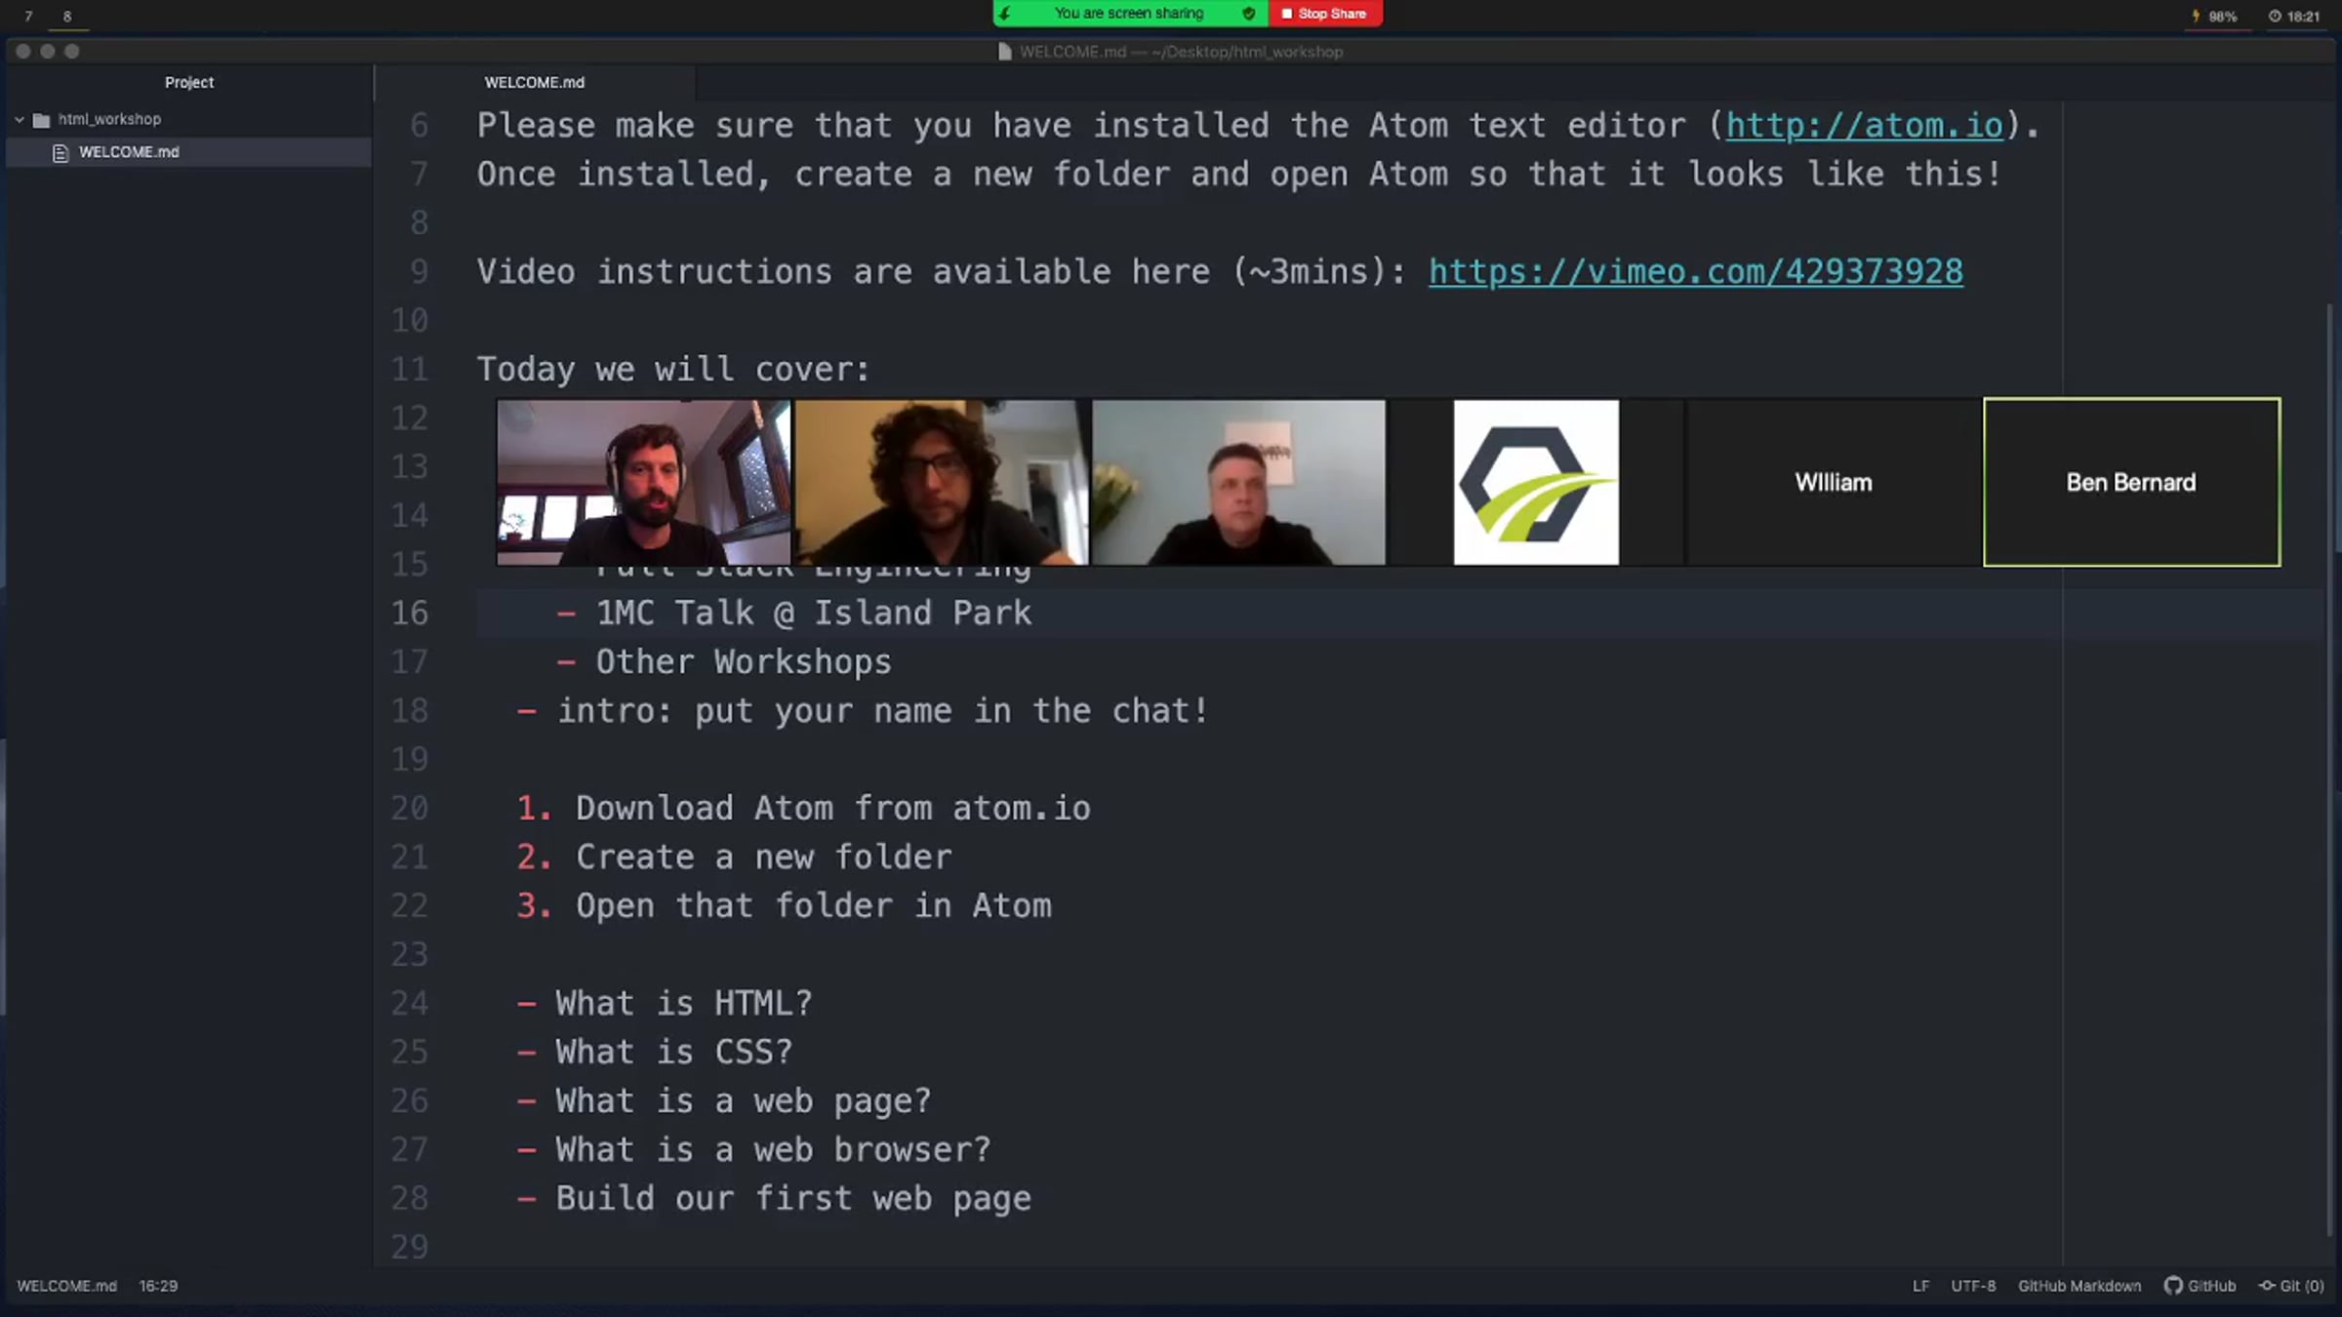Viewport: 2342px width, 1317px height.
Task: Click 'What is CSS?' line
Action: coord(674,1053)
